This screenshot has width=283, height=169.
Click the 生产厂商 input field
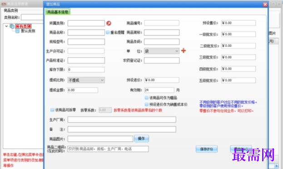click(x=122, y=119)
